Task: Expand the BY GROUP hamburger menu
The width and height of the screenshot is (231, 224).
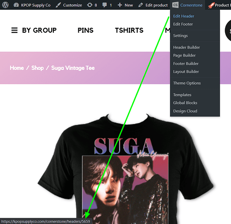Action: [x=14, y=30]
